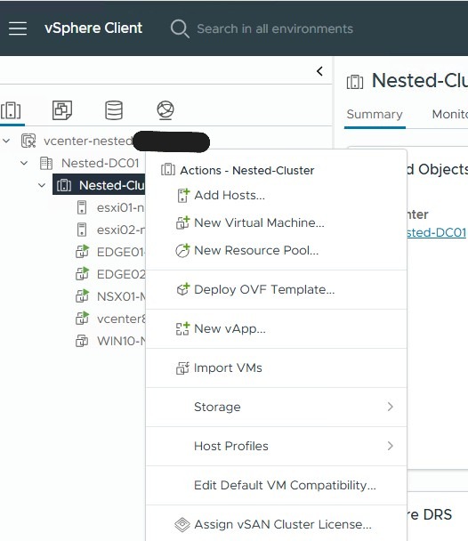The height and width of the screenshot is (541, 468).
Task: Click the vCenter server icon in tree
Action: coord(28,141)
